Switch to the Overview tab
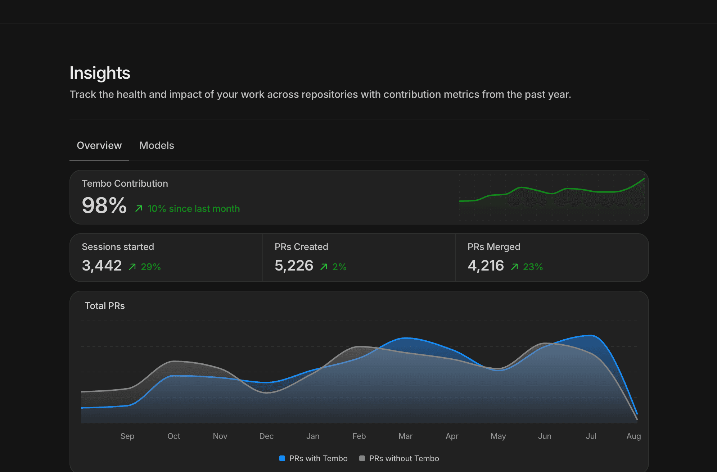Viewport: 717px width, 472px height. (x=99, y=145)
